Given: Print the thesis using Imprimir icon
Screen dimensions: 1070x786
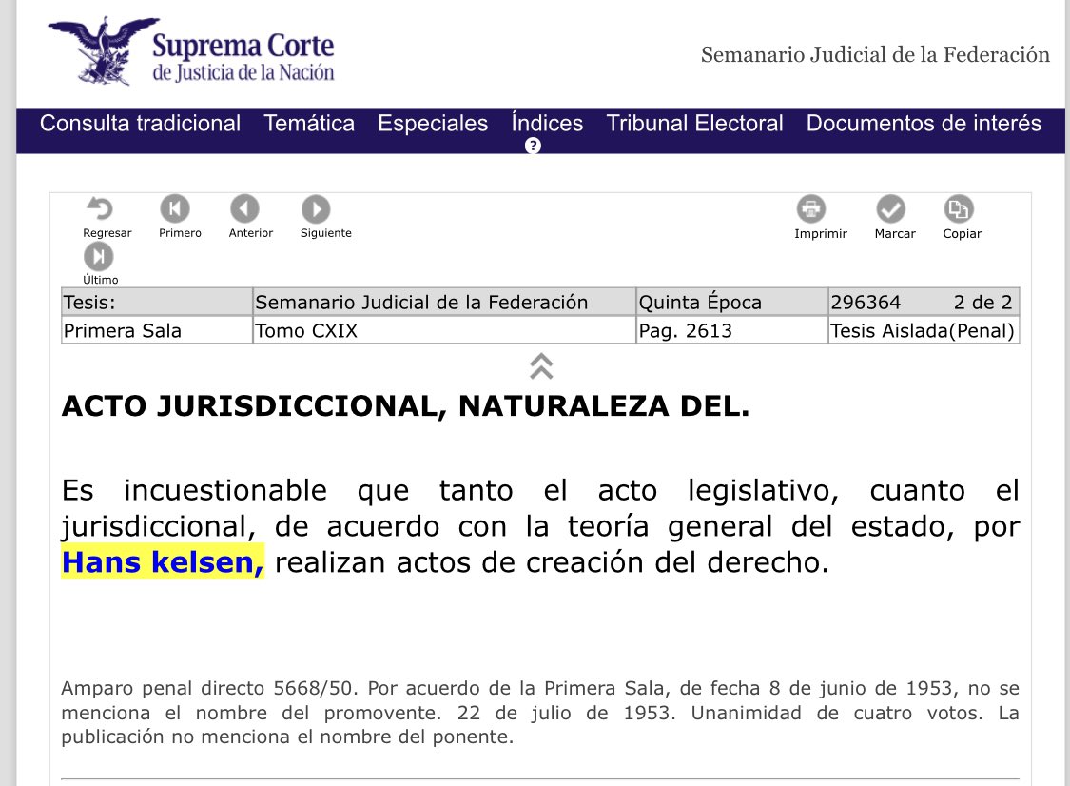Looking at the screenshot, I should pos(810,209).
